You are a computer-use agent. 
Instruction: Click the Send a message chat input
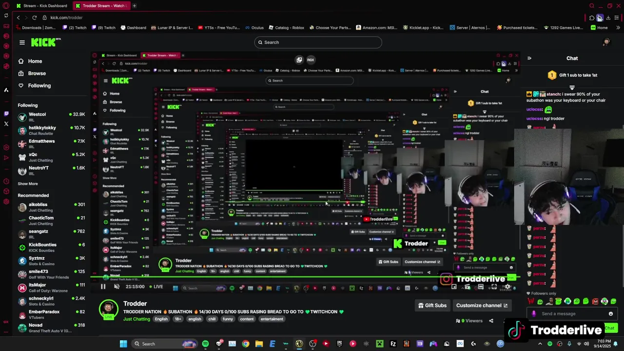click(572, 314)
